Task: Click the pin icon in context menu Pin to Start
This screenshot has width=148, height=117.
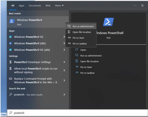Action: pos(69,38)
